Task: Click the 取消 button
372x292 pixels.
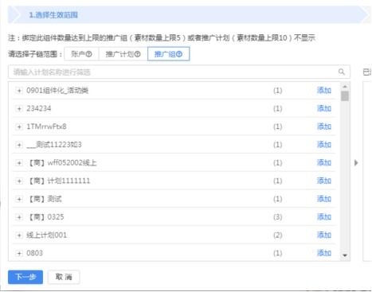Action: coord(64,277)
